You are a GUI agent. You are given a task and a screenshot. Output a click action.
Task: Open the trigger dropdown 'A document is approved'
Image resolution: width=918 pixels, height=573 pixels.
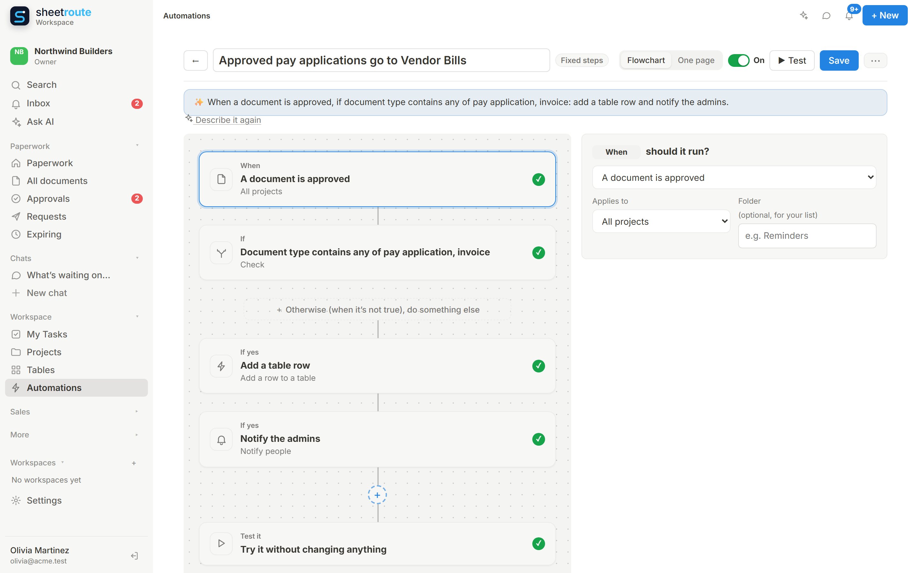tap(734, 177)
